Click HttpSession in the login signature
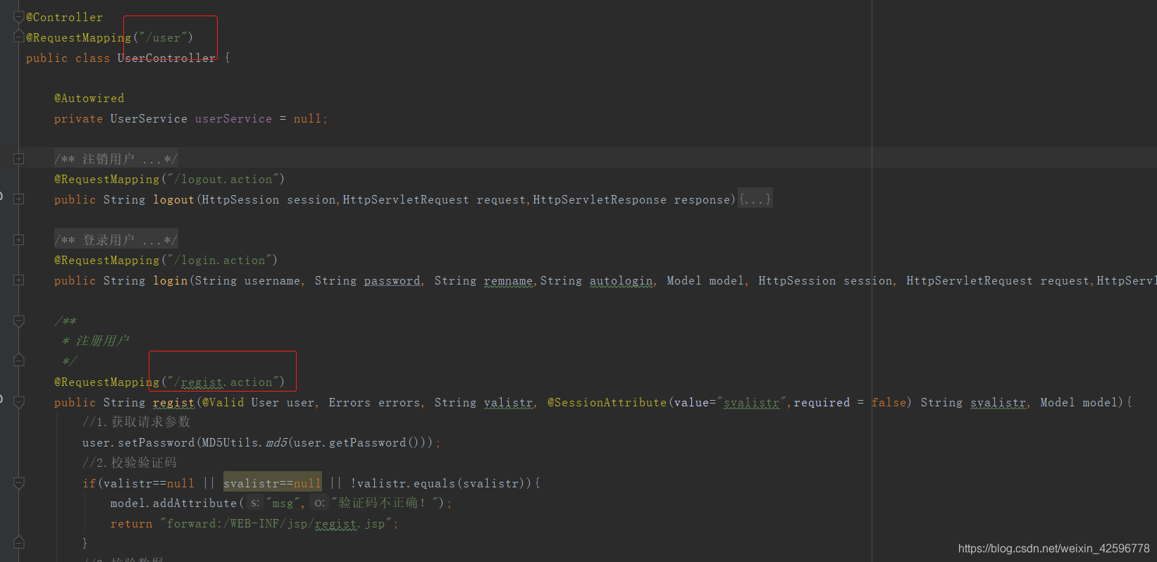 (x=797, y=280)
